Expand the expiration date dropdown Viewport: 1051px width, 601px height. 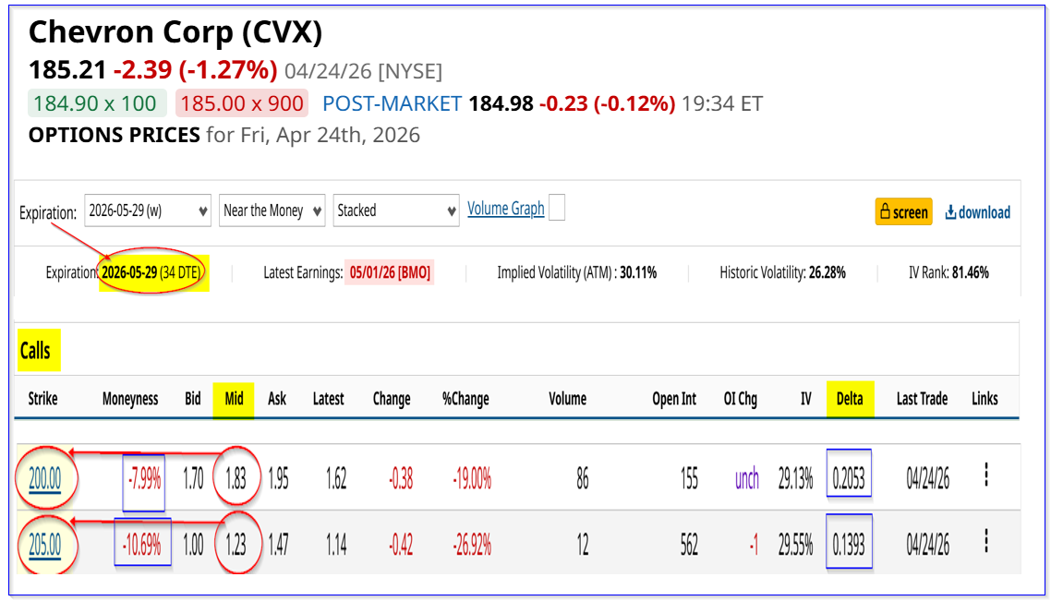148,210
